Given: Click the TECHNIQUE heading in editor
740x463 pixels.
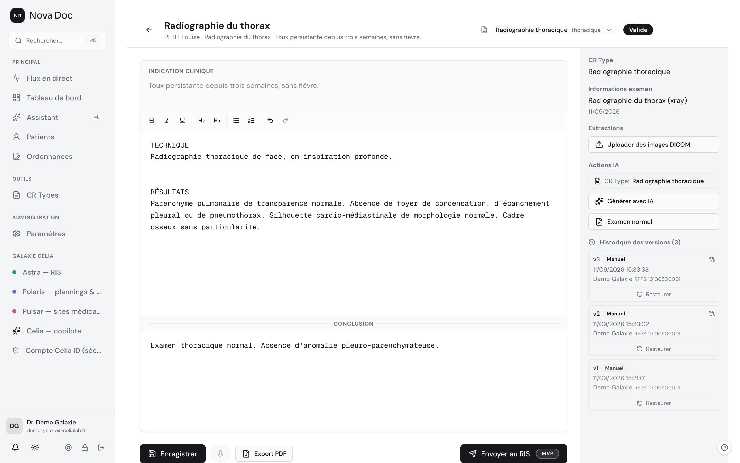Looking at the screenshot, I should pyautogui.click(x=169, y=145).
